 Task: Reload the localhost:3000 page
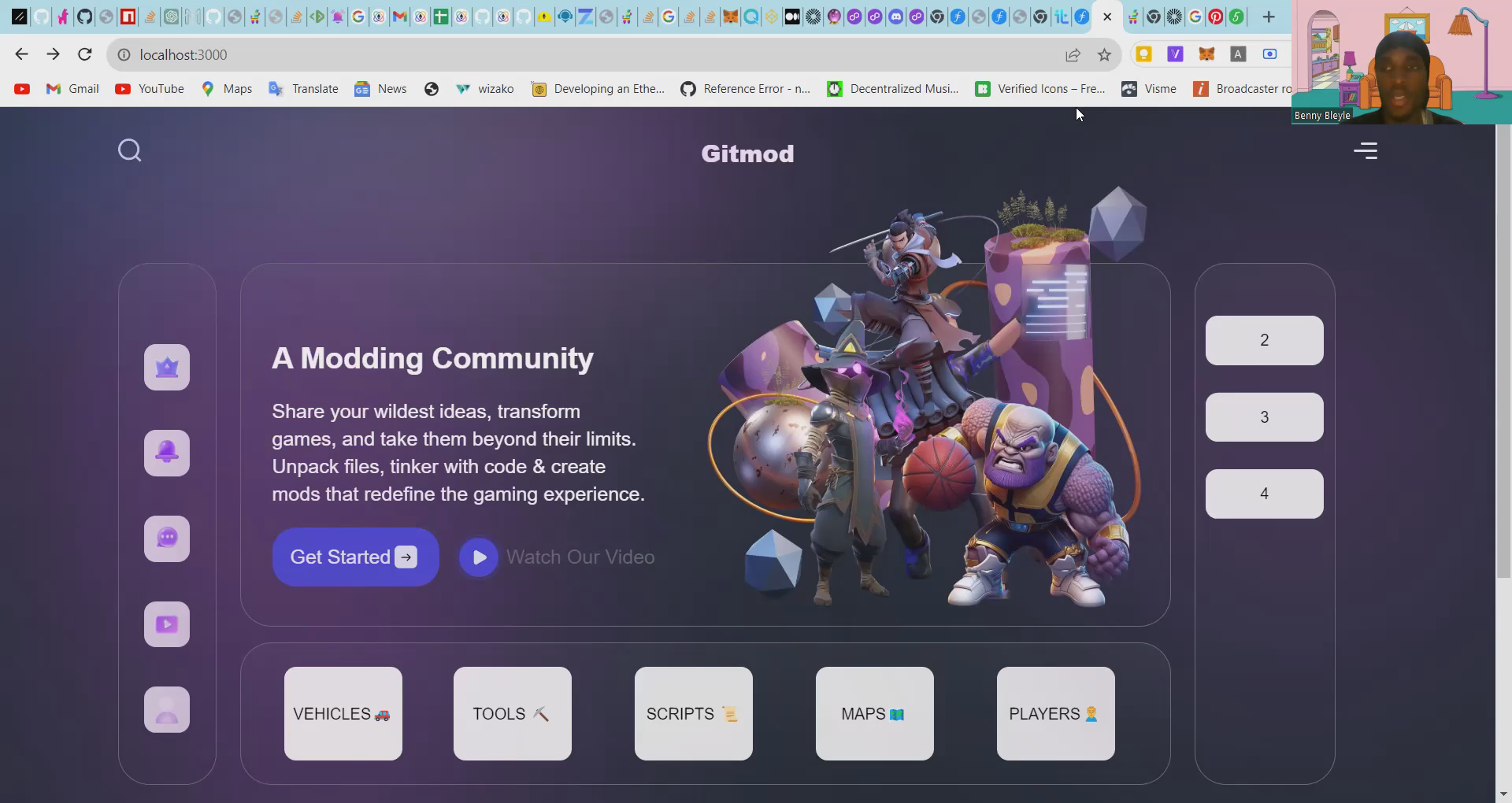[85, 54]
